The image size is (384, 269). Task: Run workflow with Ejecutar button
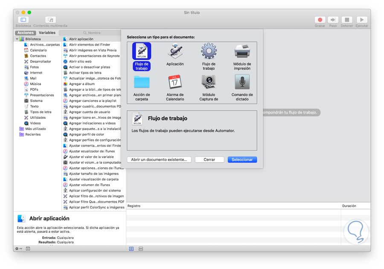coord(362,20)
